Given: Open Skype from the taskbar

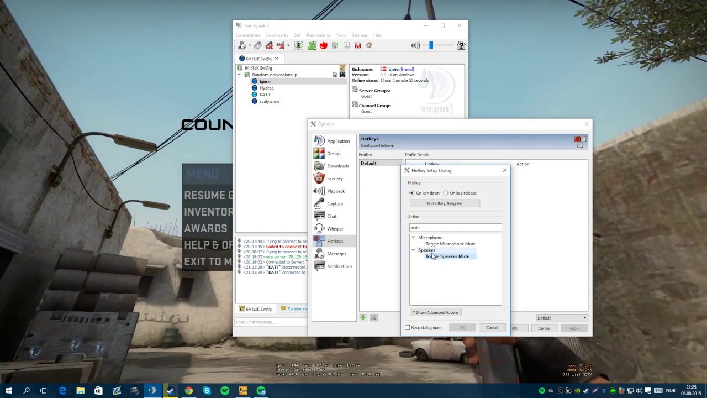Looking at the screenshot, I should pos(207,391).
